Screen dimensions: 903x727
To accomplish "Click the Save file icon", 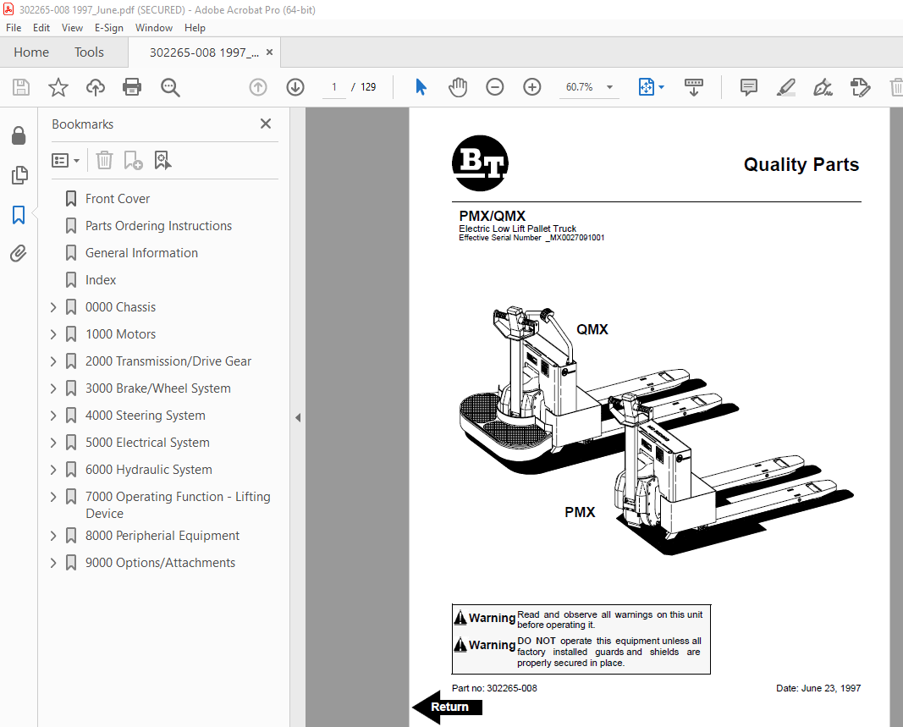I will (x=21, y=87).
